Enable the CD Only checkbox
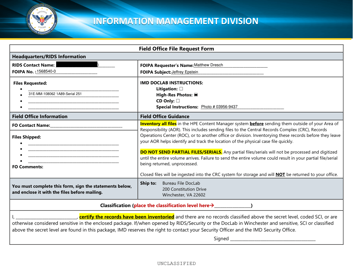Screen dimensions: 353x273 (178, 101)
